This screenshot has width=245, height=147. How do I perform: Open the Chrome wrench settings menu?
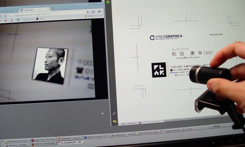[100, 11]
